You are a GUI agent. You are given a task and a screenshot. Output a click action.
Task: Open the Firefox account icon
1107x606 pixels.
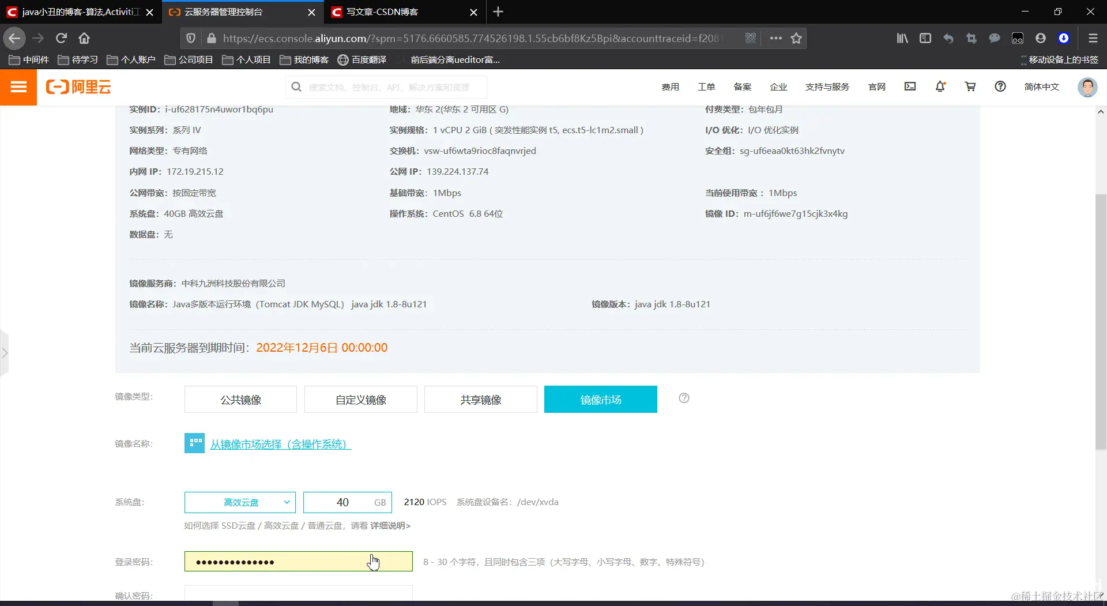coord(1041,38)
